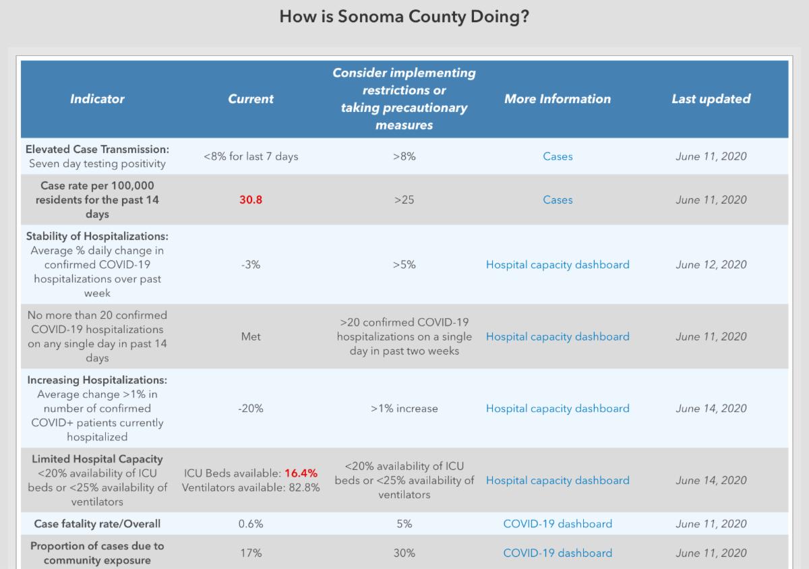Click the 'Met' status cell
Image resolution: width=809 pixels, height=569 pixels.
pos(251,337)
